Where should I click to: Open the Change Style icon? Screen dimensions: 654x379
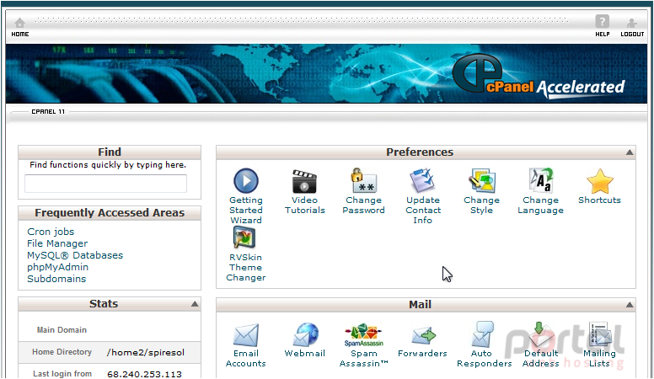point(482,180)
